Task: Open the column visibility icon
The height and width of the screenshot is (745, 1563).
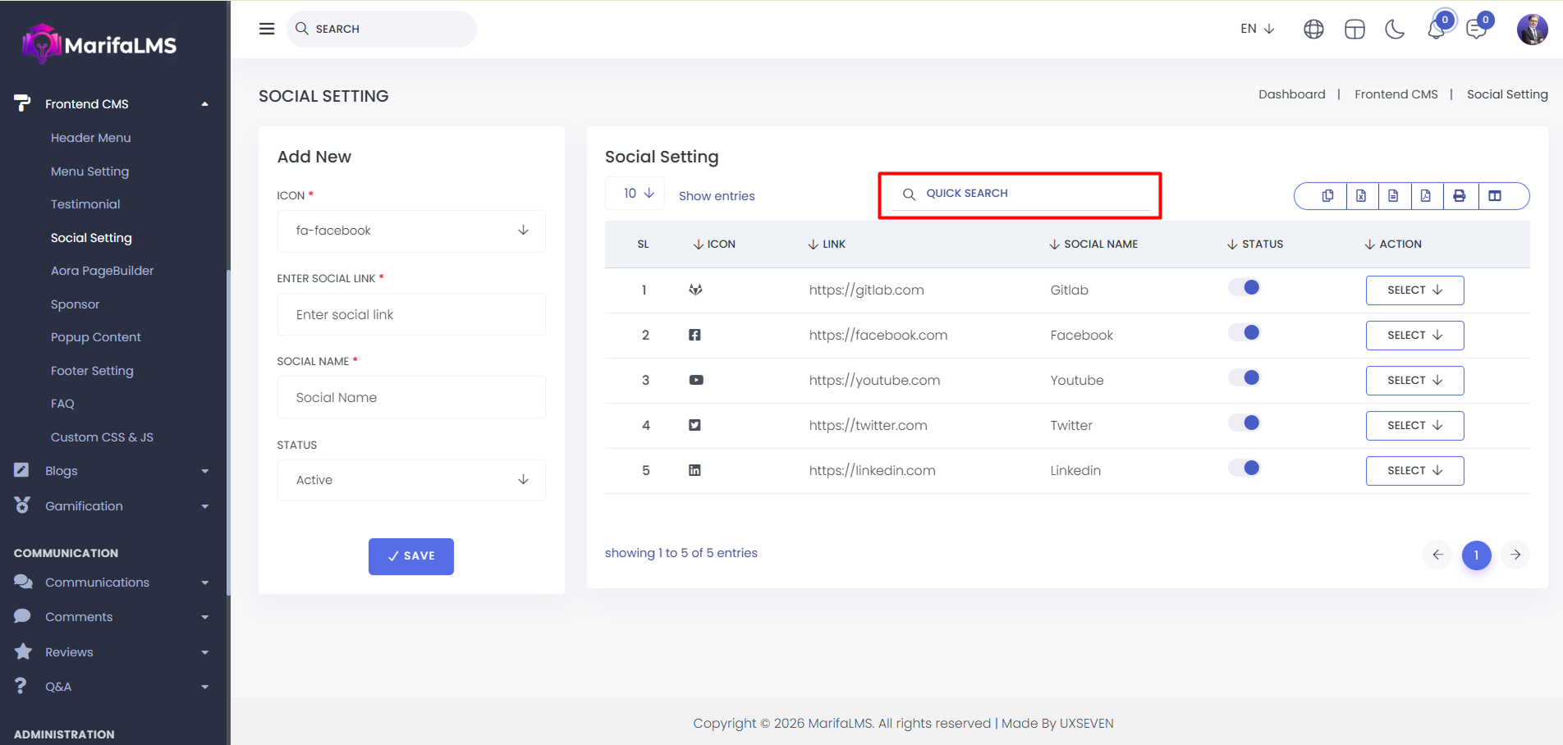Action: point(1495,196)
